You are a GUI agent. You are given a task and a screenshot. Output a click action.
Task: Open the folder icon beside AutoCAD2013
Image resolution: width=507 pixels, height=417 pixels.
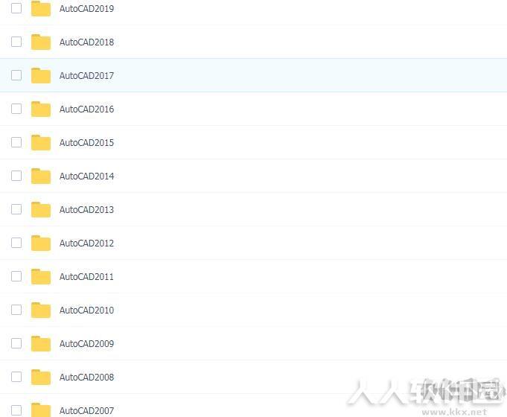pyautogui.click(x=41, y=210)
